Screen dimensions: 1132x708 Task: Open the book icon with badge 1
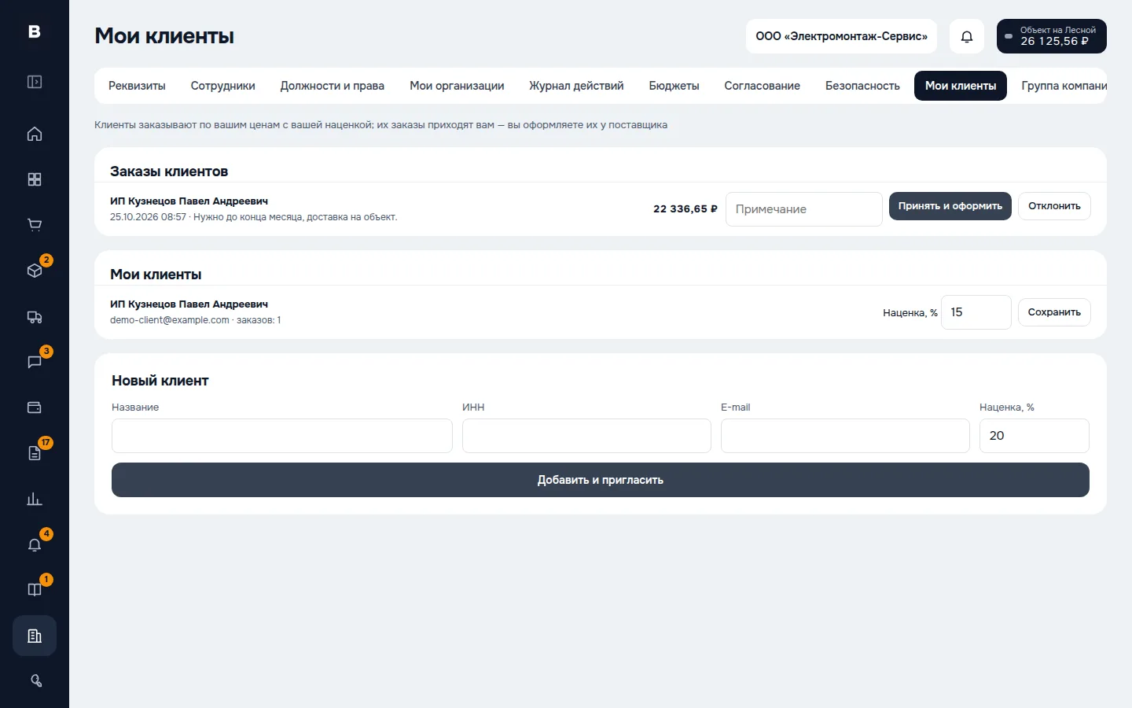[x=35, y=590]
